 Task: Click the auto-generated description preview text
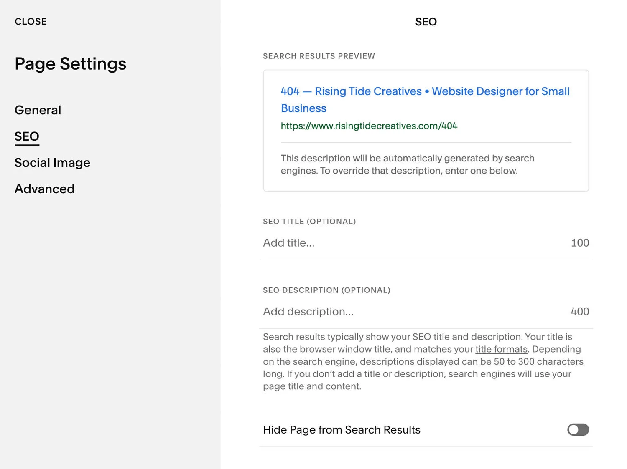coord(407,164)
